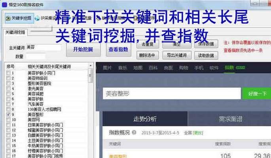
Task: Click the green 好搜一下 search button
Action: coord(257,94)
